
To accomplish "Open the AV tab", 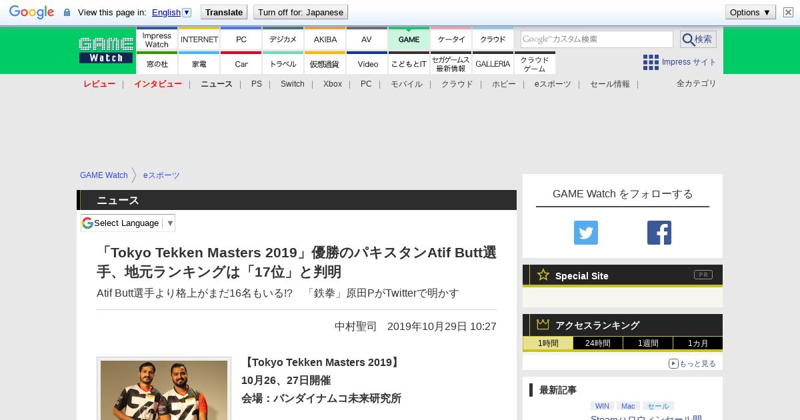I will 367,39.
